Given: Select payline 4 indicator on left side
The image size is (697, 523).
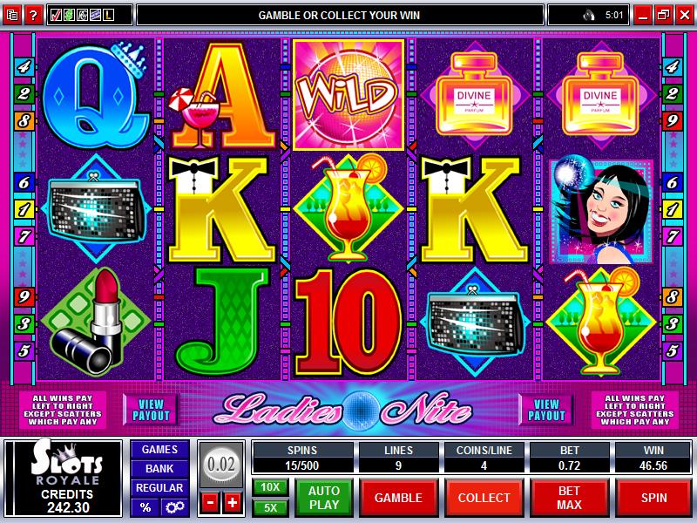Looking at the screenshot, I should (x=24, y=67).
